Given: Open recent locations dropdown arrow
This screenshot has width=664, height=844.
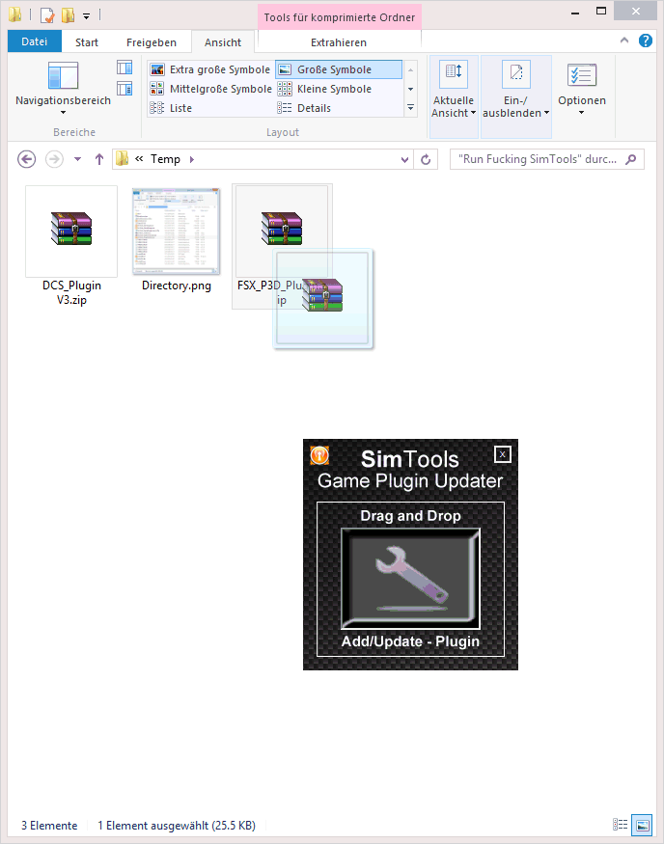Looking at the screenshot, I should click(77, 159).
